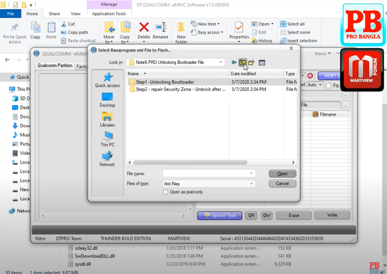Open the Files of type dropdown
This screenshot has width=387, height=274.
click(x=251, y=183)
